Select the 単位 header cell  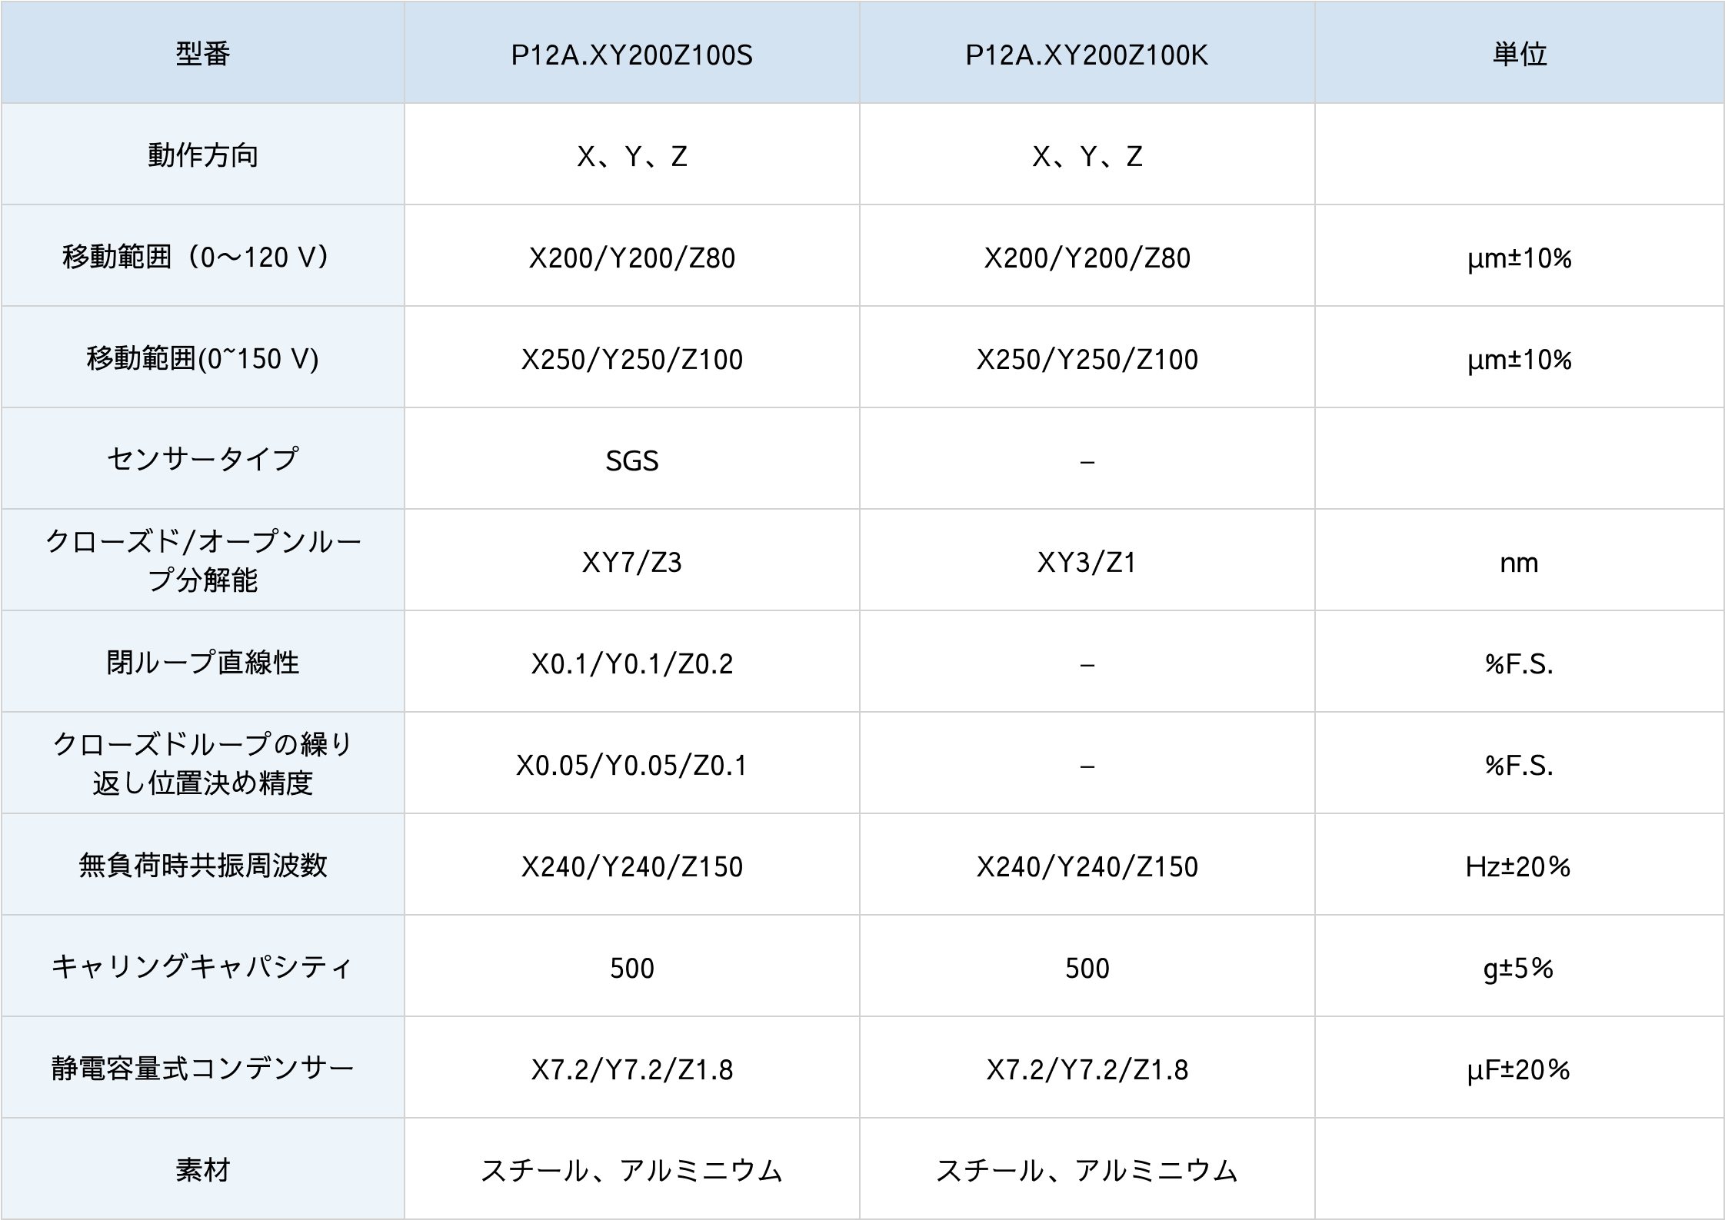(x=1519, y=55)
